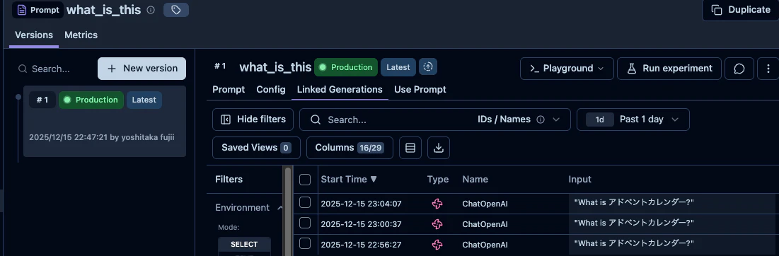Switch to the Metrics tab
This screenshot has width=779, height=256.
pos(81,35)
